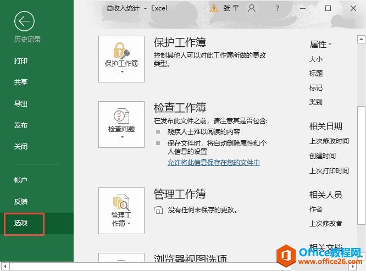Select 发布 from the sidebar
Image resolution: width=366 pixels, height=271 pixels.
[x=21, y=125]
